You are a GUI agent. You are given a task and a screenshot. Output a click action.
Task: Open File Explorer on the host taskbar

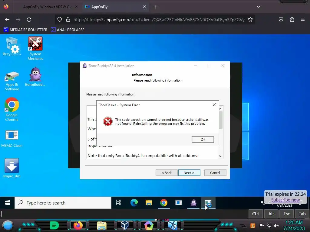(102, 225)
